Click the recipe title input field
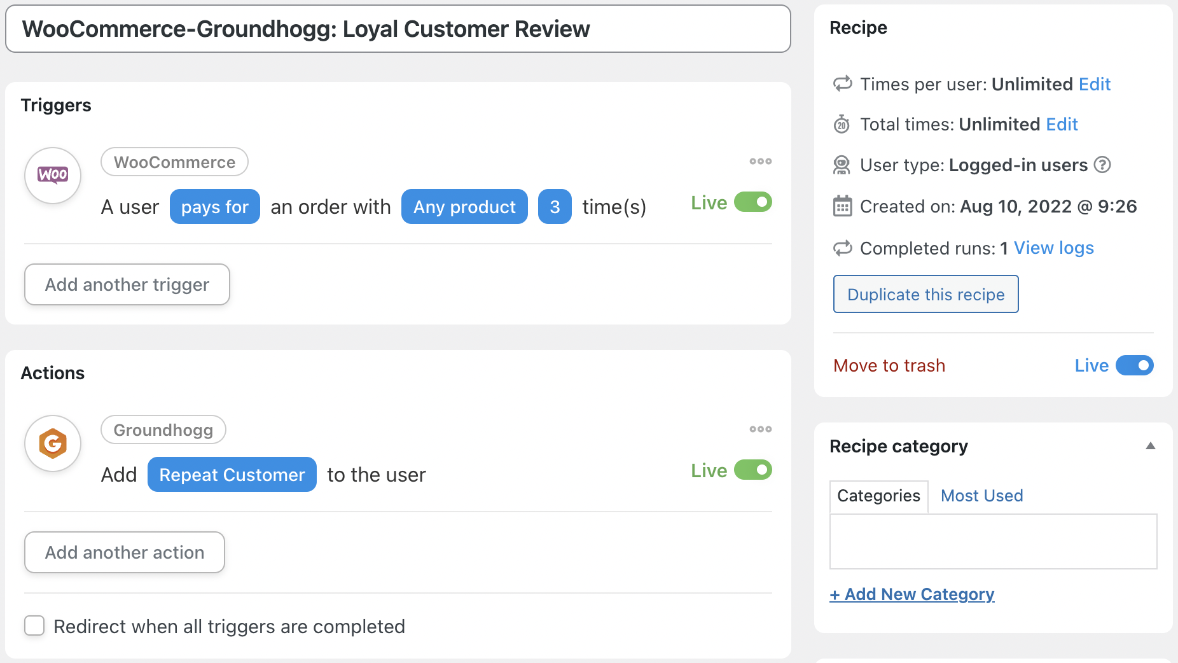The image size is (1178, 663). coord(398,29)
